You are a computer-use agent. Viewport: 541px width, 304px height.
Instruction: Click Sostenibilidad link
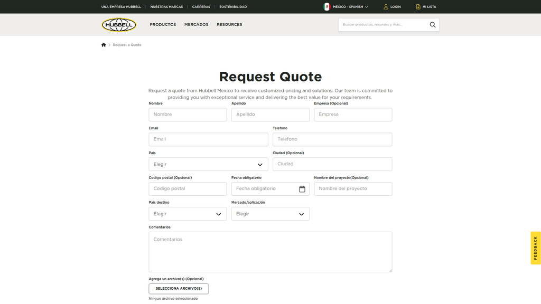[233, 6]
